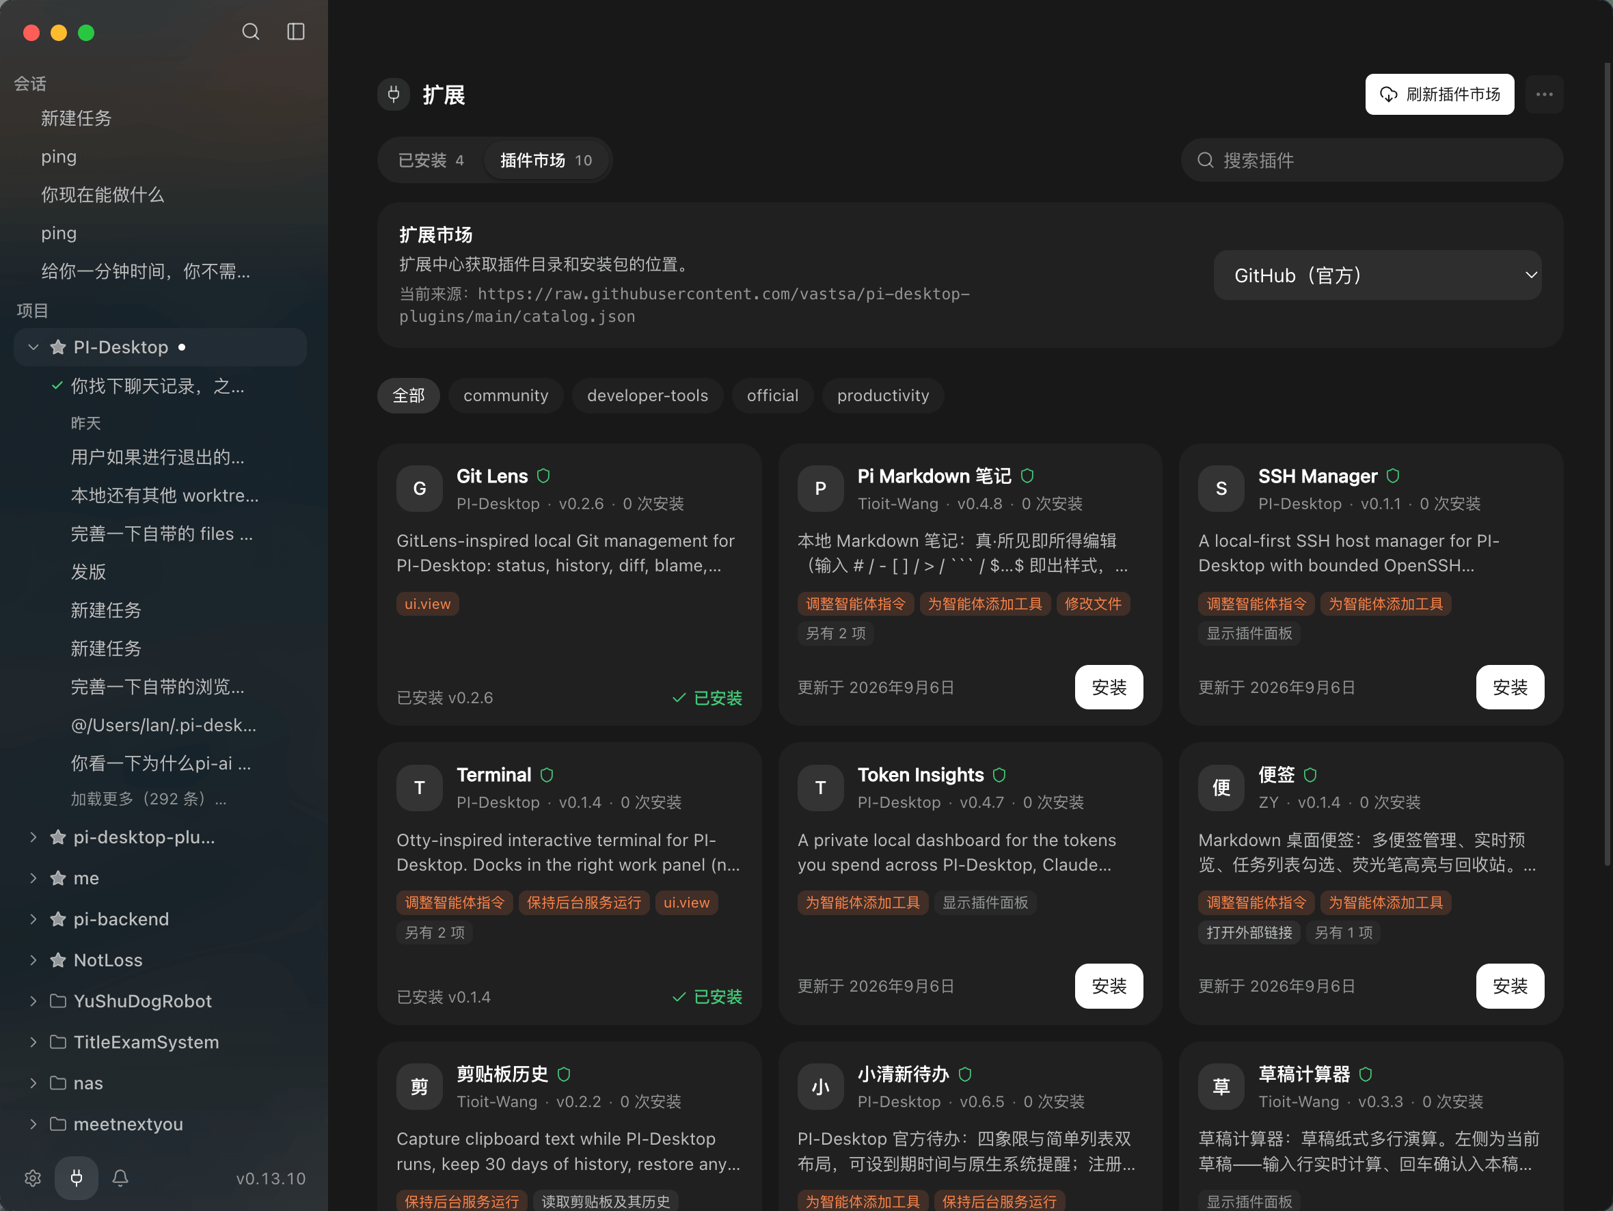Screen dimensions: 1613x1211
Task: Click 另有 1 项 tag on 便签 card
Action: (x=1343, y=931)
